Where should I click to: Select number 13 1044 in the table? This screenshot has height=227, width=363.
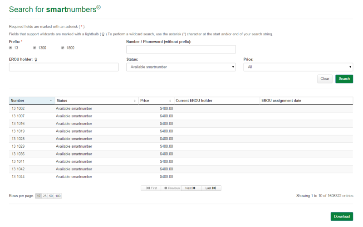(18, 177)
